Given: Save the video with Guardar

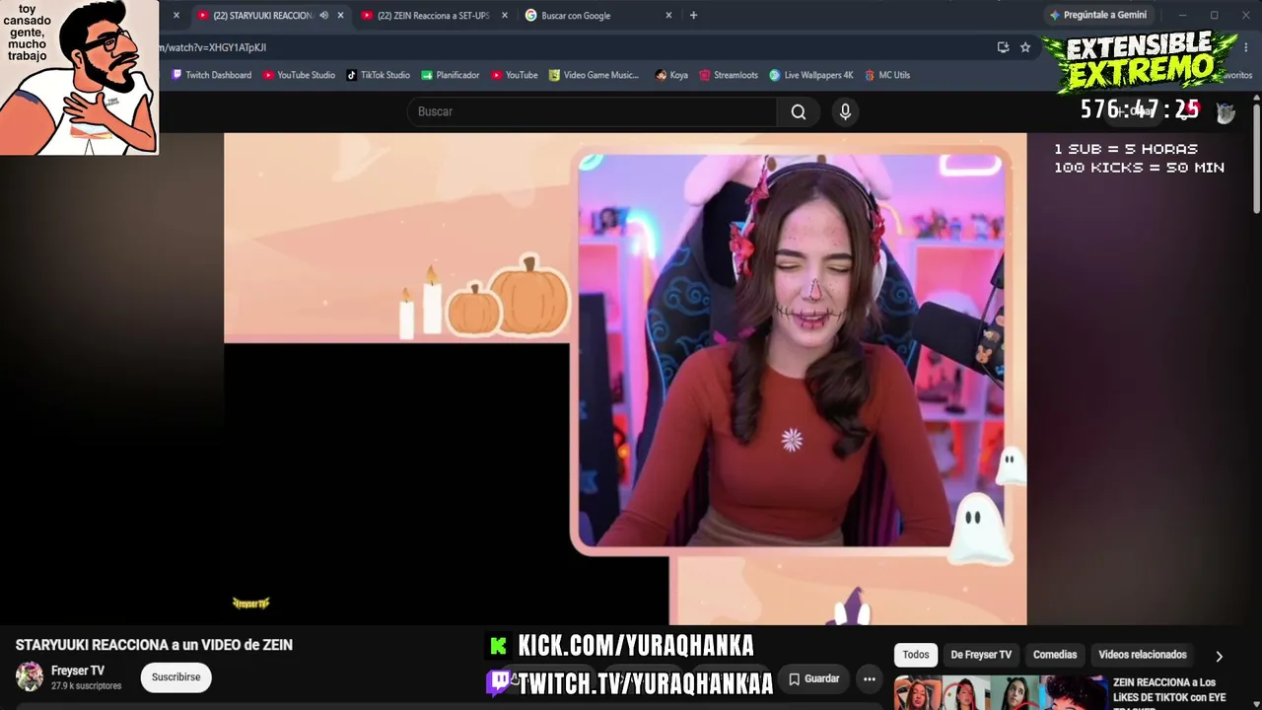Looking at the screenshot, I should pos(813,678).
